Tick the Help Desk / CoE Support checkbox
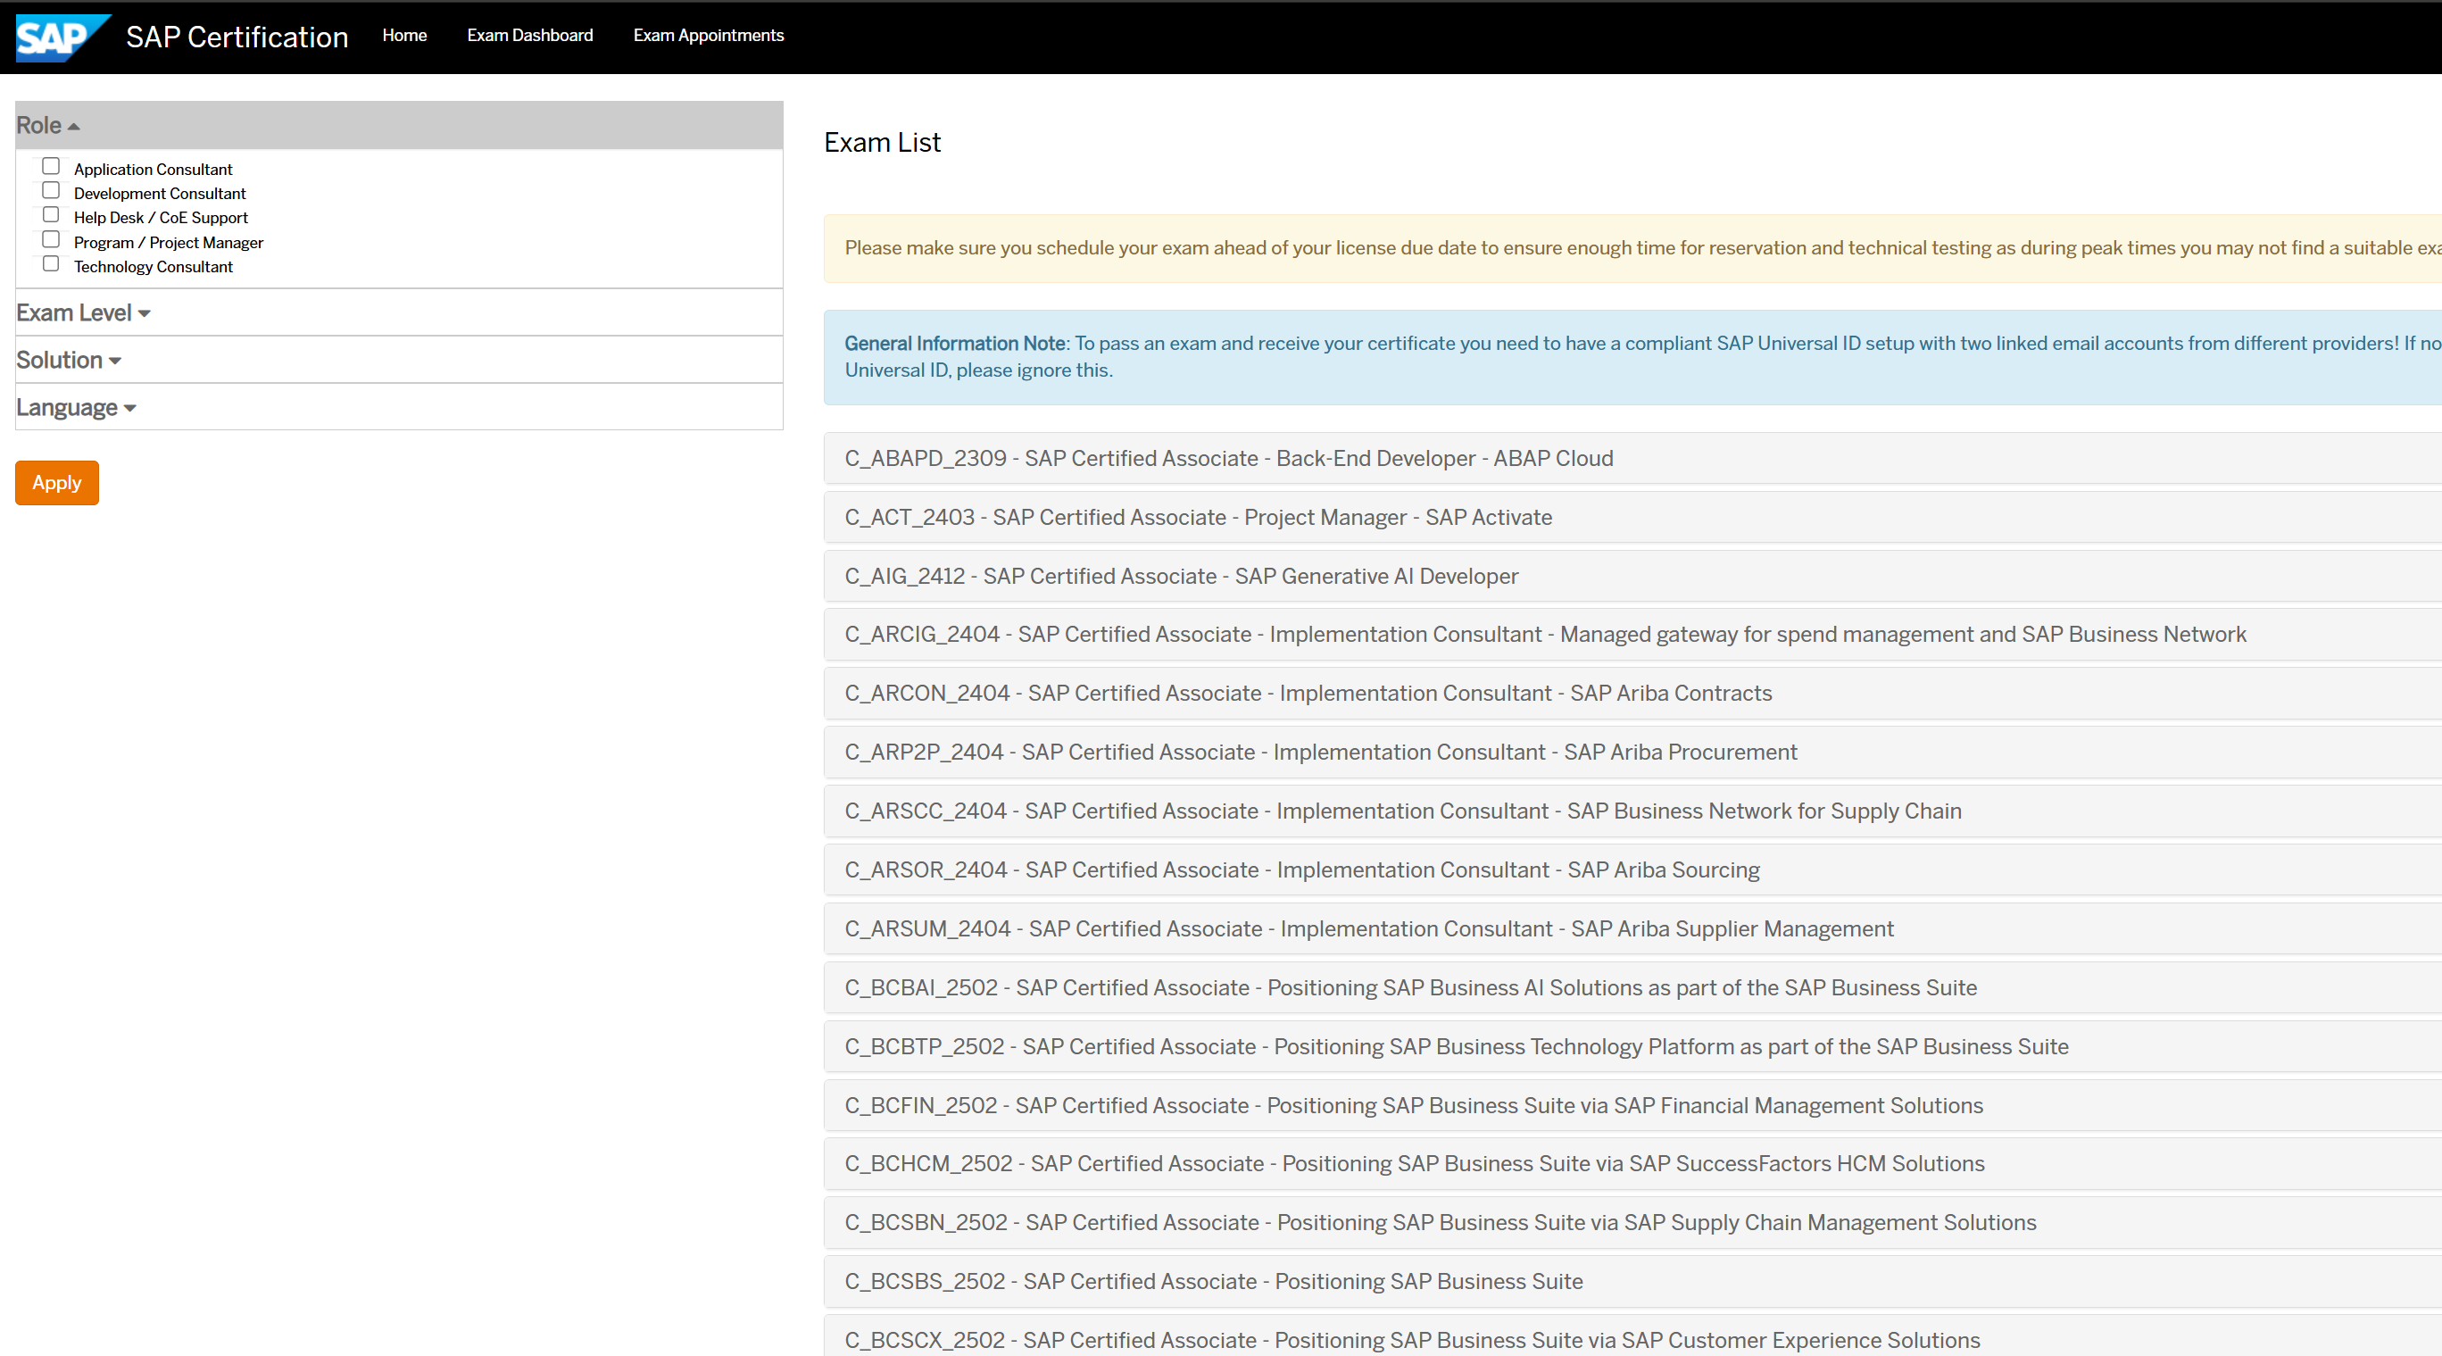 click(51, 215)
